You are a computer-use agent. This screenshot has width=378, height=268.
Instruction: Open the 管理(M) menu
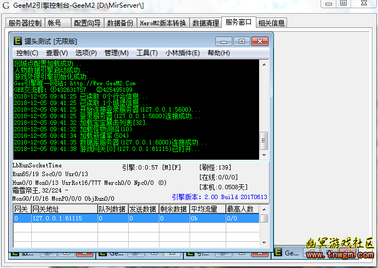[117, 53]
